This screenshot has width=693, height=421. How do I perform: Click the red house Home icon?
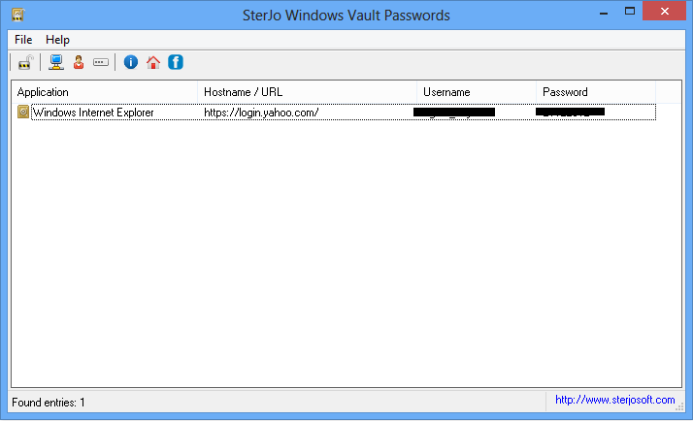pyautogui.click(x=153, y=63)
